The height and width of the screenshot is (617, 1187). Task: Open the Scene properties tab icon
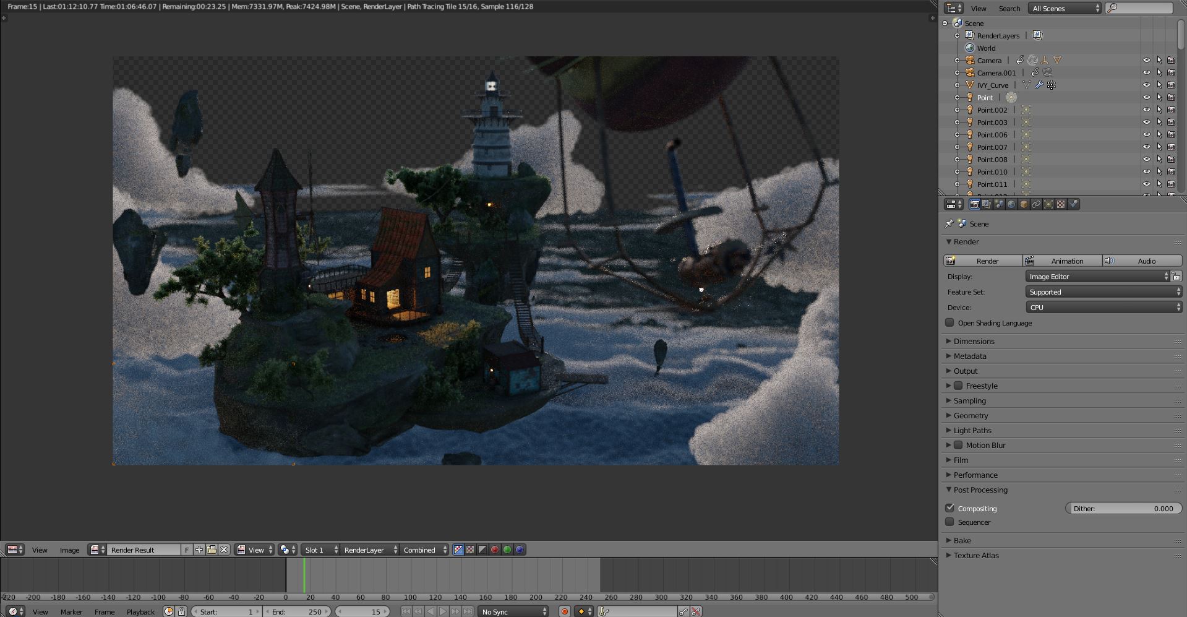click(x=1000, y=204)
